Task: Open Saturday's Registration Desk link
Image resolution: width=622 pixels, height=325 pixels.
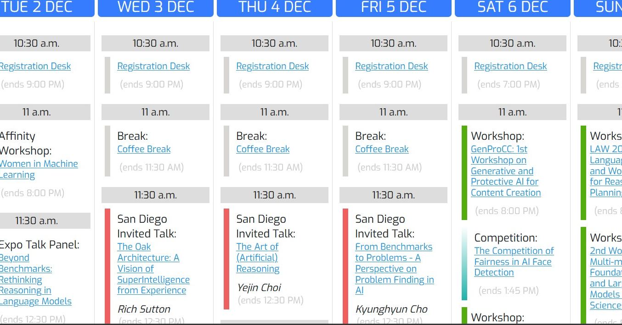Action: click(510, 66)
